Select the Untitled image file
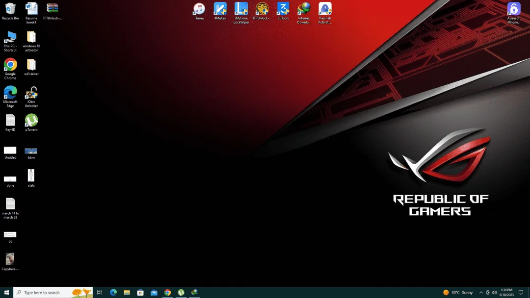Viewport: 530px width, 298px height. pyautogui.click(x=10, y=152)
